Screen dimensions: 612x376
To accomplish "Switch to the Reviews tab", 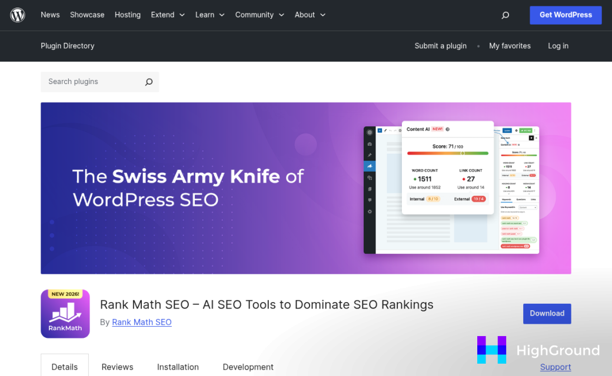I will [x=118, y=367].
